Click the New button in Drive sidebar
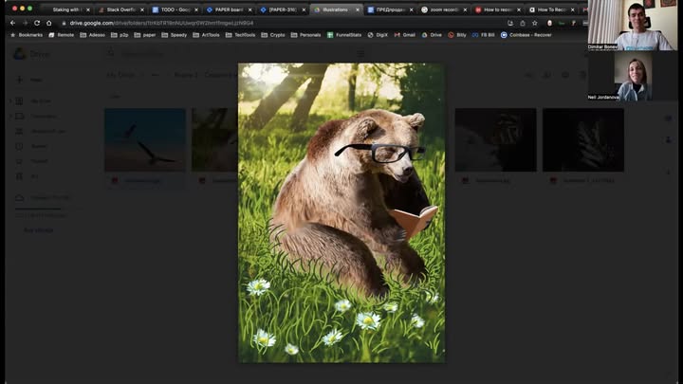683x384 pixels. [x=29, y=80]
